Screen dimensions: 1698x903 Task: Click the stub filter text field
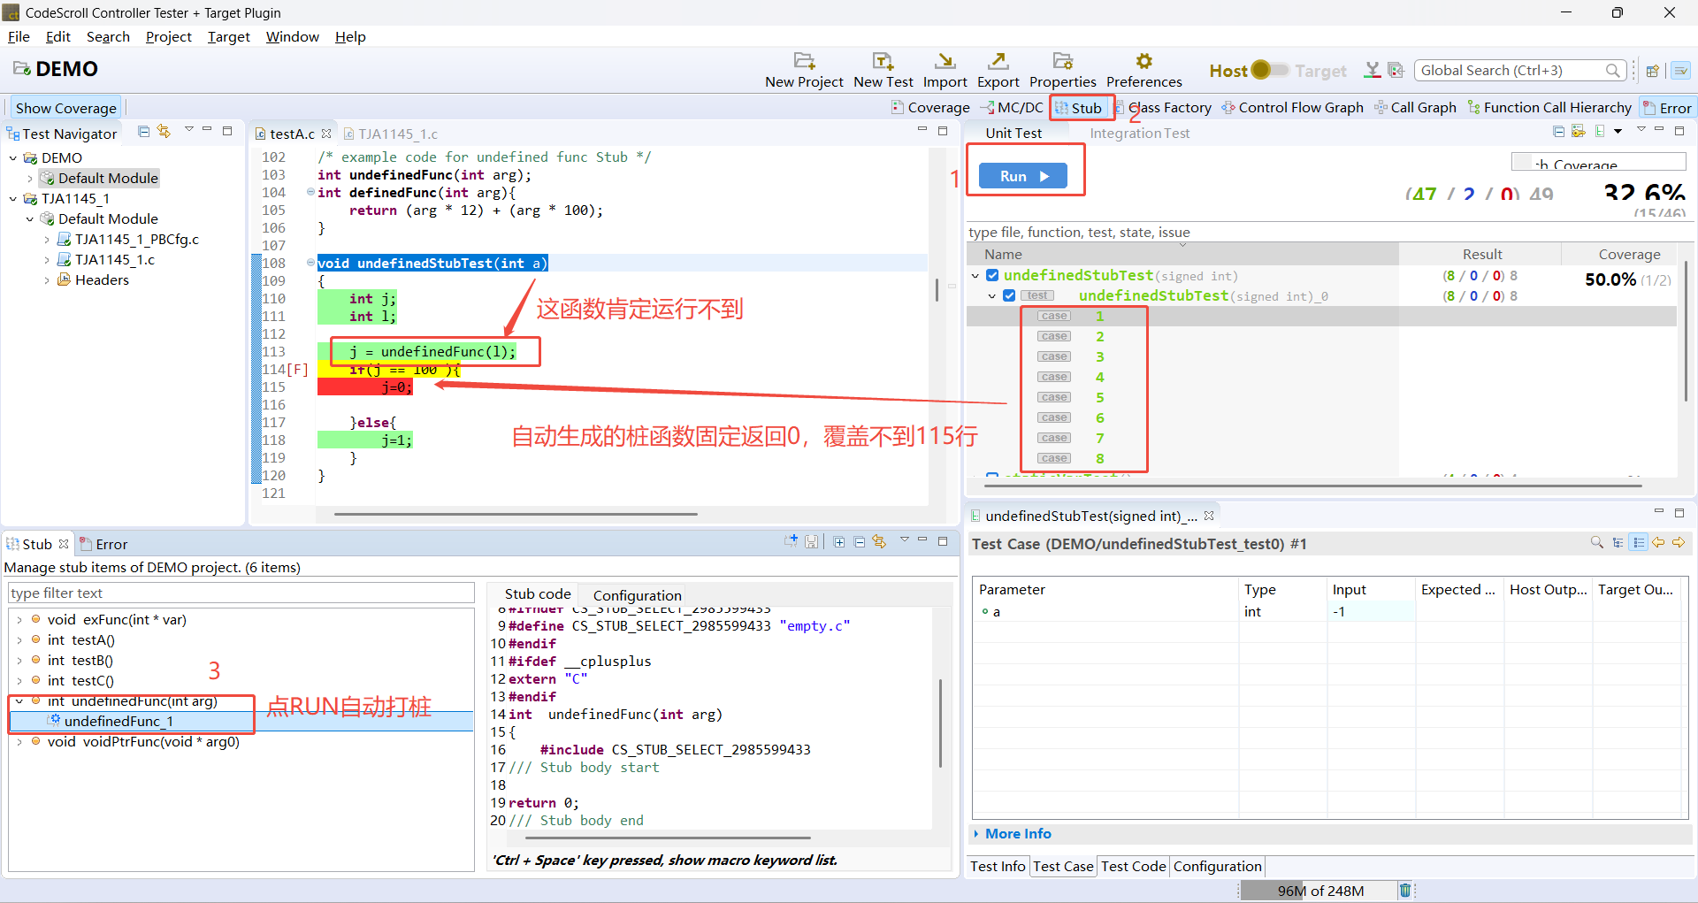241,593
